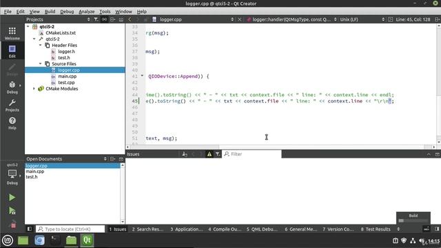Image resolution: width=441 pixels, height=248 pixels.
Task: Open the Debug mode in sidebar
Action: [12, 87]
